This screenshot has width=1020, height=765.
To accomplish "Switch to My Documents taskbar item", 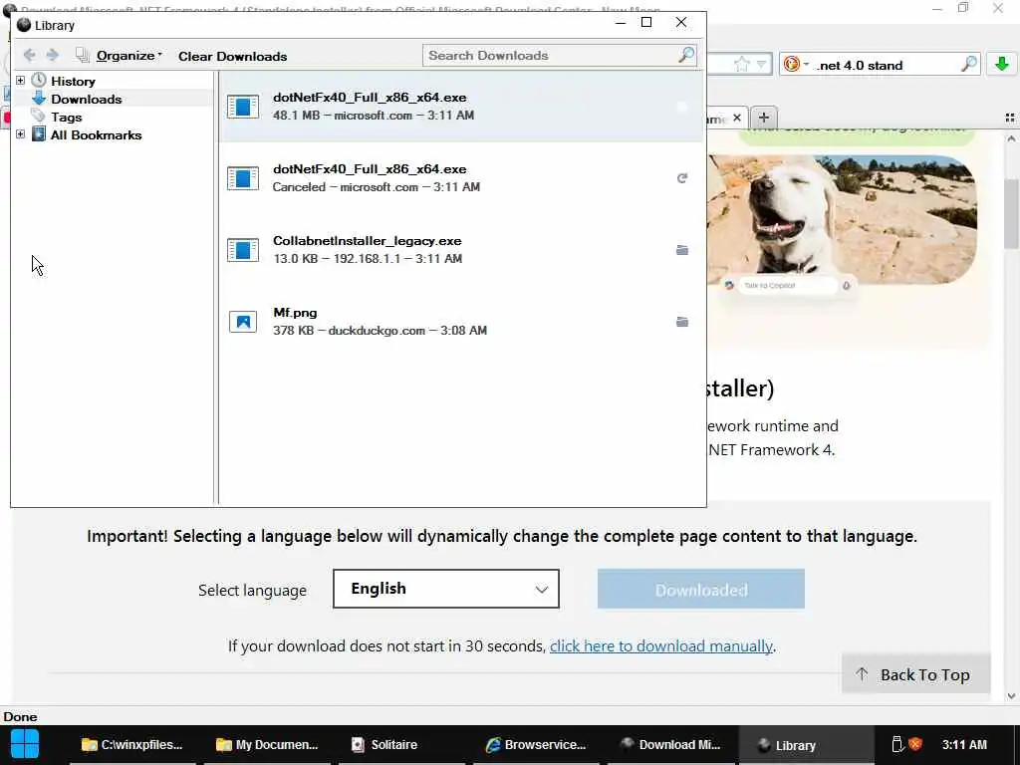I will (x=267, y=745).
